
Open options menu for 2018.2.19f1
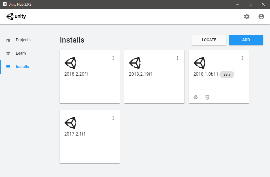pos(178,58)
